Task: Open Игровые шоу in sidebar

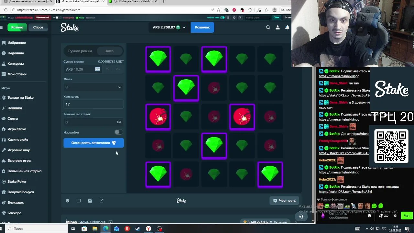Action: point(18,150)
